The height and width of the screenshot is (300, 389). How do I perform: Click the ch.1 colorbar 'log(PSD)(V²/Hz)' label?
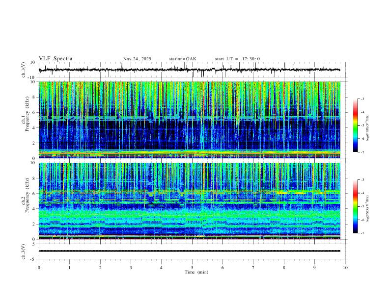pos(368,127)
